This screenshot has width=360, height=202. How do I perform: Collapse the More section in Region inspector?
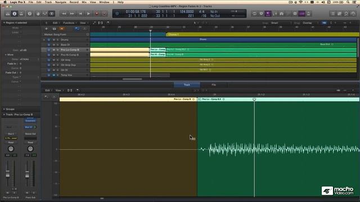(6, 55)
